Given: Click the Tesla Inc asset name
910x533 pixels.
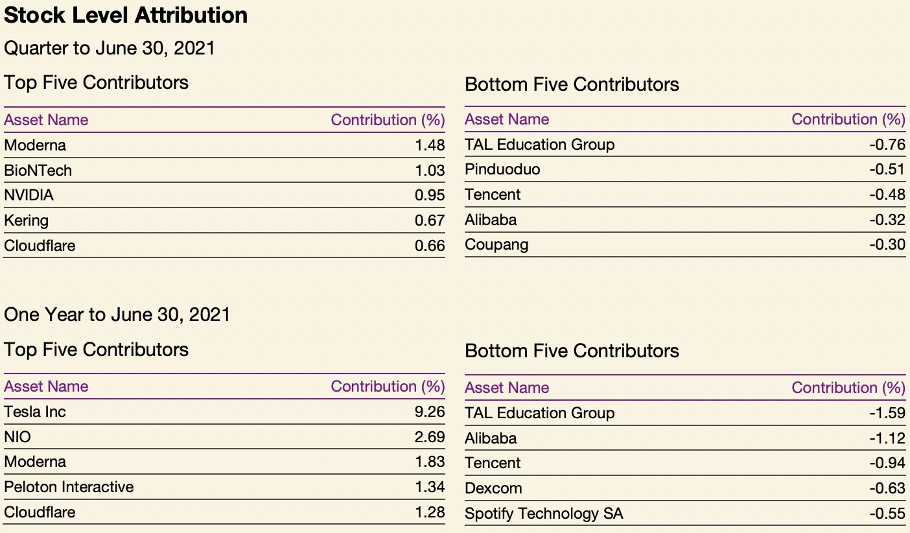Looking at the screenshot, I should [x=35, y=412].
